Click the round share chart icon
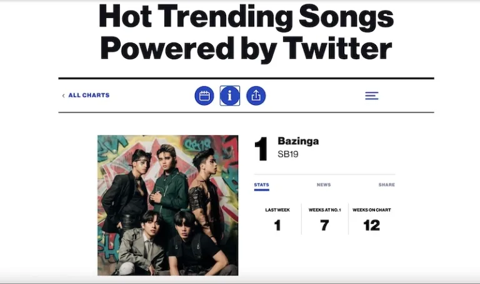This screenshot has height=284, width=480. point(256,95)
